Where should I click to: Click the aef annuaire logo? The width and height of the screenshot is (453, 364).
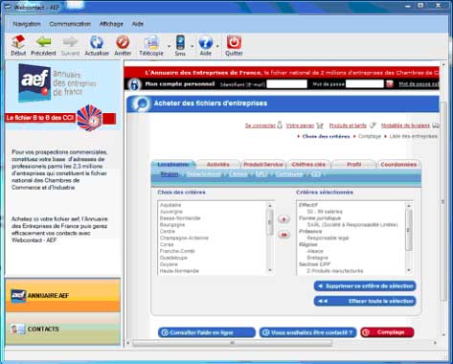(57, 82)
